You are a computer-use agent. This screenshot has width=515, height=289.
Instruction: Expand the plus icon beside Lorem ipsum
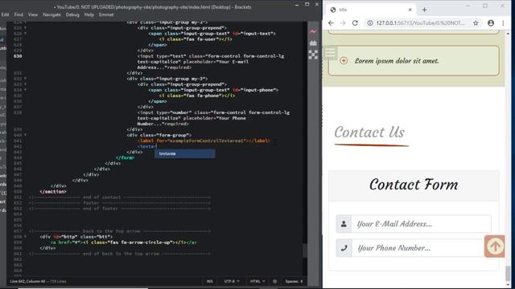click(344, 61)
